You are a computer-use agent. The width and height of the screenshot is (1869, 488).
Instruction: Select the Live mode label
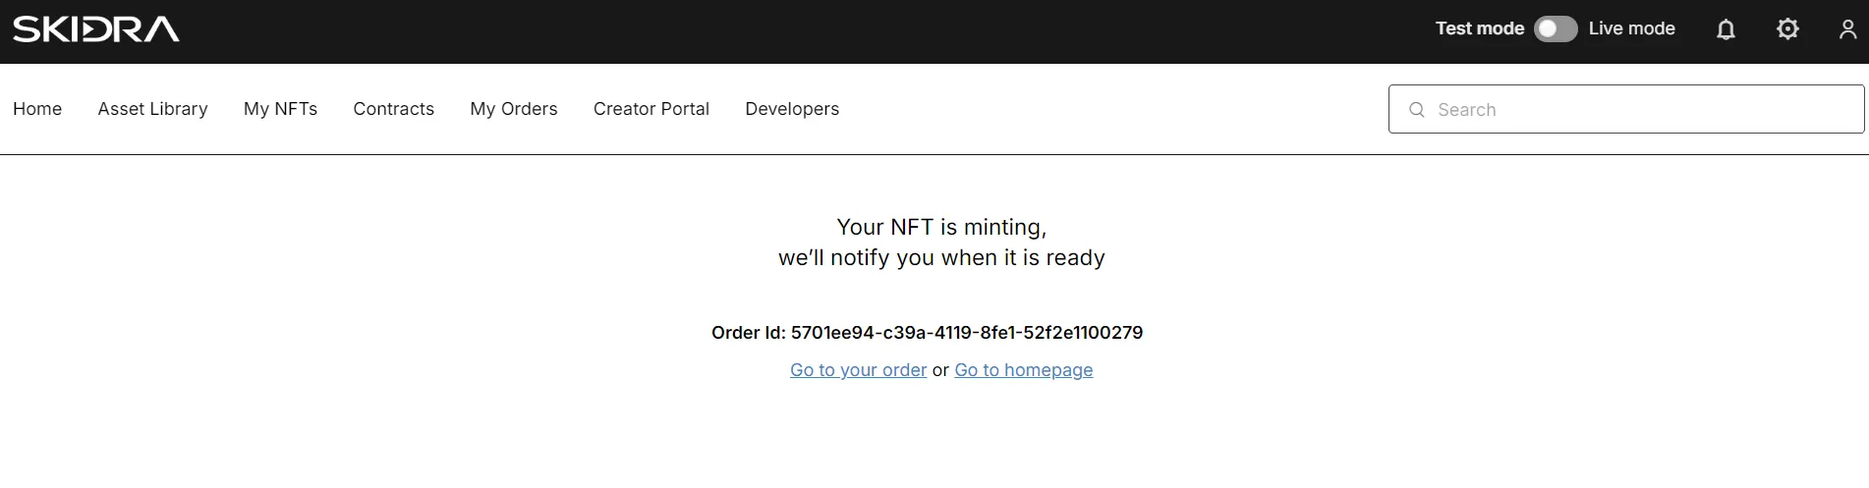point(1631,28)
